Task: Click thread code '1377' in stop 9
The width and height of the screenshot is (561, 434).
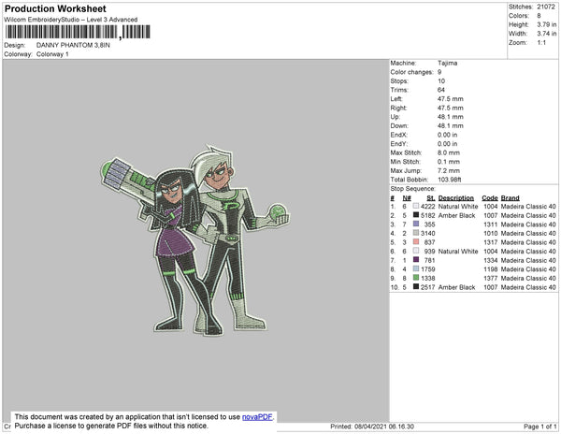Action: tap(491, 278)
